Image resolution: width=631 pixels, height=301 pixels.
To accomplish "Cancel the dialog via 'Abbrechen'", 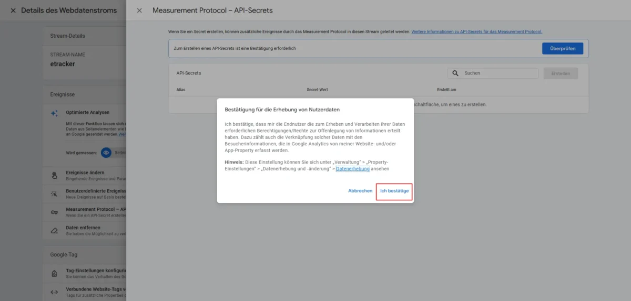I will point(360,191).
